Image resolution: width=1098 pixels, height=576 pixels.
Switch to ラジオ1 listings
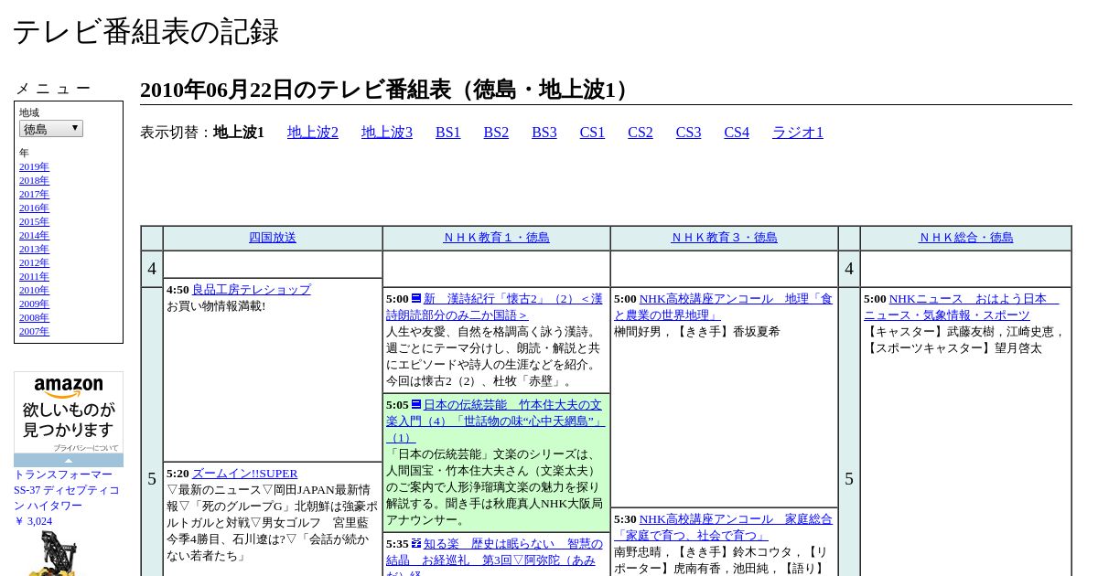tap(798, 133)
